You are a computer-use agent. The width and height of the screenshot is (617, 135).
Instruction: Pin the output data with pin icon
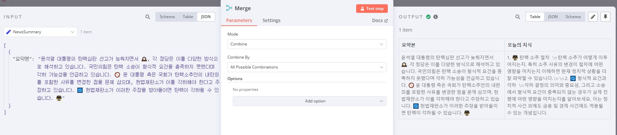point(605,17)
